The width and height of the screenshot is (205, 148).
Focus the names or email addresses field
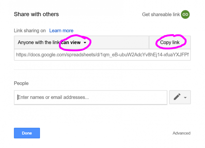(90, 97)
